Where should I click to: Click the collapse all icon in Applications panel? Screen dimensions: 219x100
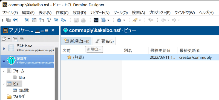click(22, 39)
